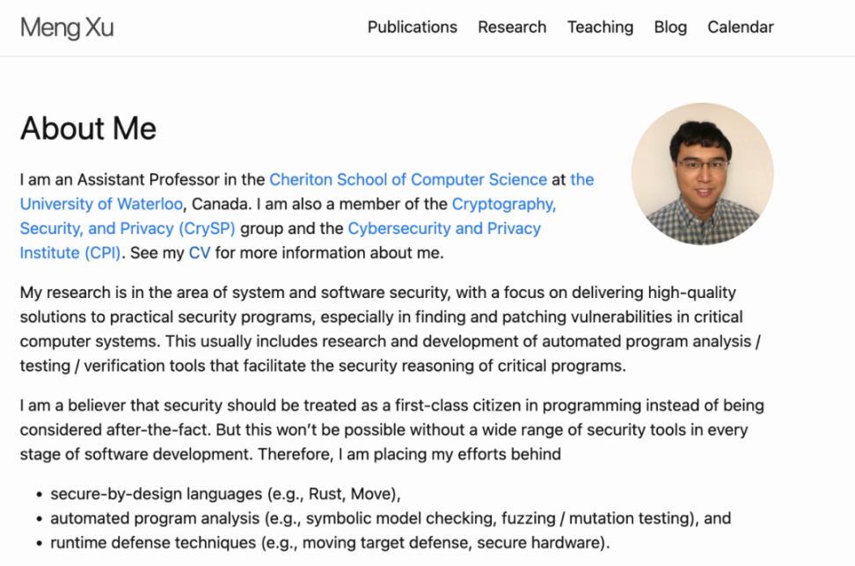Open the CV link
Viewport: 855px width, 566px height.
coord(200,253)
